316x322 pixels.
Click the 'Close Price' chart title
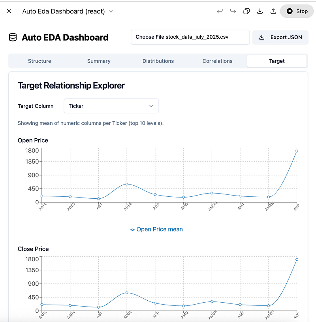(x=33, y=249)
